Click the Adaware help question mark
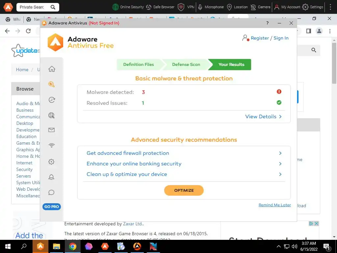The image size is (337, 253). (267, 23)
